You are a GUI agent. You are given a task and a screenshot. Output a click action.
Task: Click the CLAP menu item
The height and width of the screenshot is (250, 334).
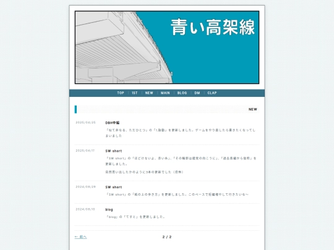[x=212, y=93]
